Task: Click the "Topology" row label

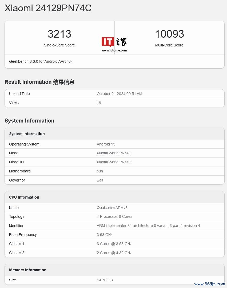Action: (17, 216)
